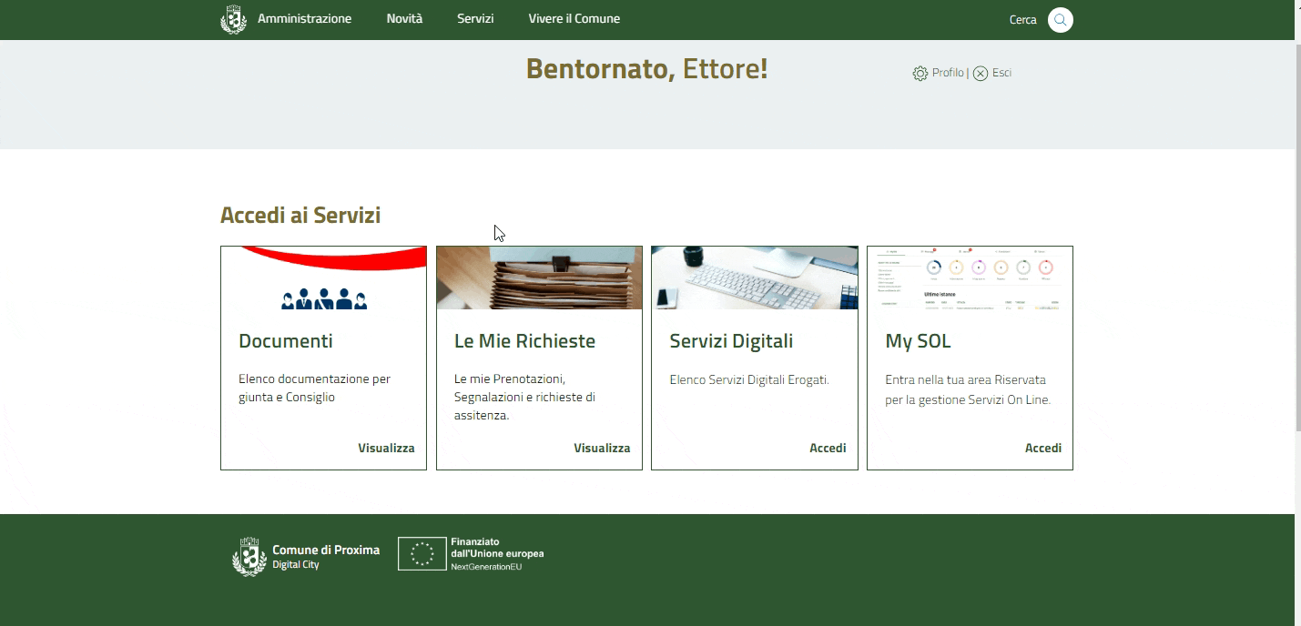
Task: Click the Comune di Proxima footer crest
Action: pos(249,556)
